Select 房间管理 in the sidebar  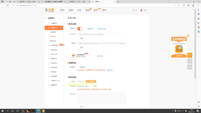[x=53, y=32]
